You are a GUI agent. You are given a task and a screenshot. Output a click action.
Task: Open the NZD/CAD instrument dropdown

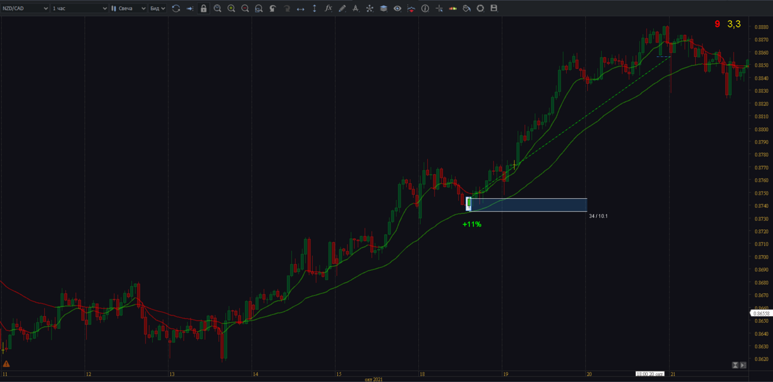[25, 8]
